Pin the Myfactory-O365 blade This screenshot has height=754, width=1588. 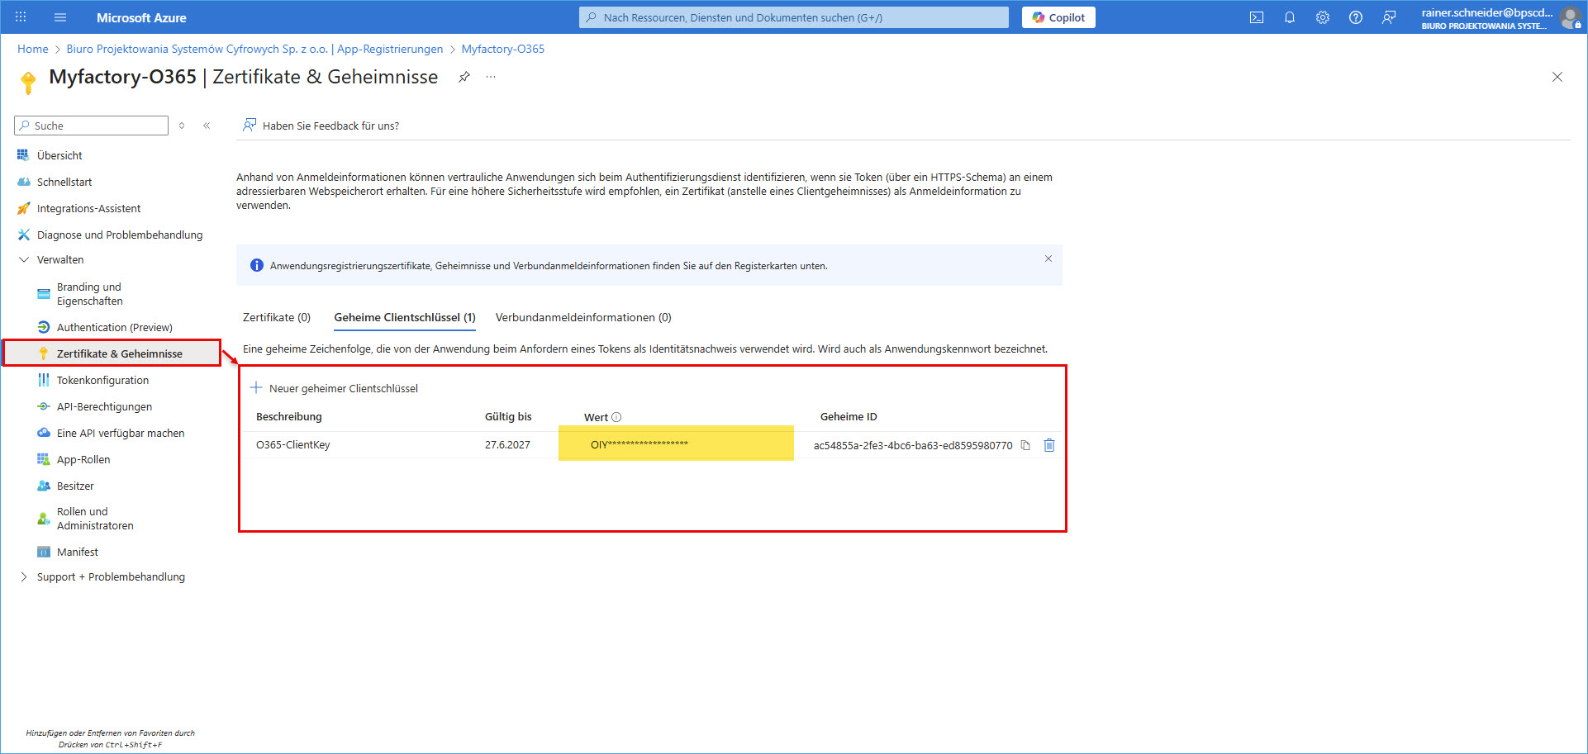(464, 77)
